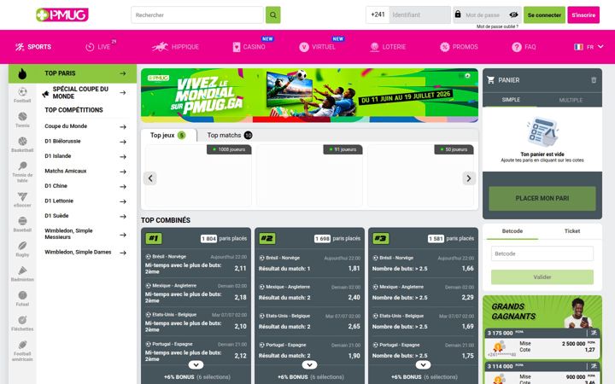Open the FR language dropdown
615x384 pixels.
coord(589,47)
